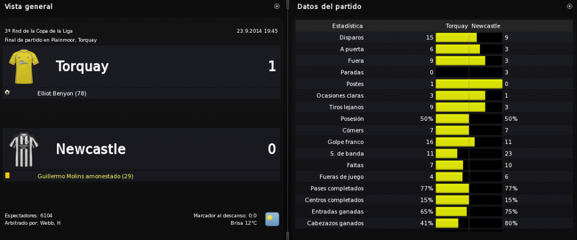Screen dimensions: 577x240
Task: Select the Torquay team name
Action: click(x=82, y=67)
